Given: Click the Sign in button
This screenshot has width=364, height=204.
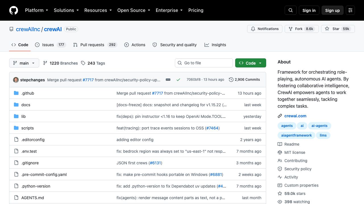Looking at the screenshot, I should pos(309,10).
